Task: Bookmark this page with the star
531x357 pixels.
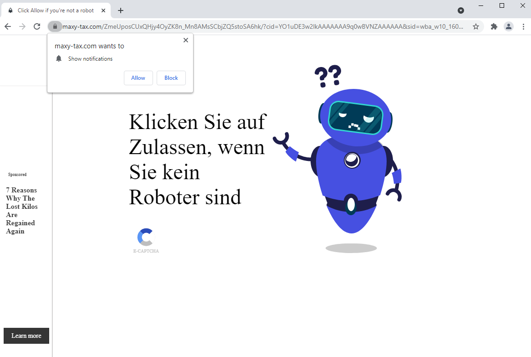Action: click(476, 26)
